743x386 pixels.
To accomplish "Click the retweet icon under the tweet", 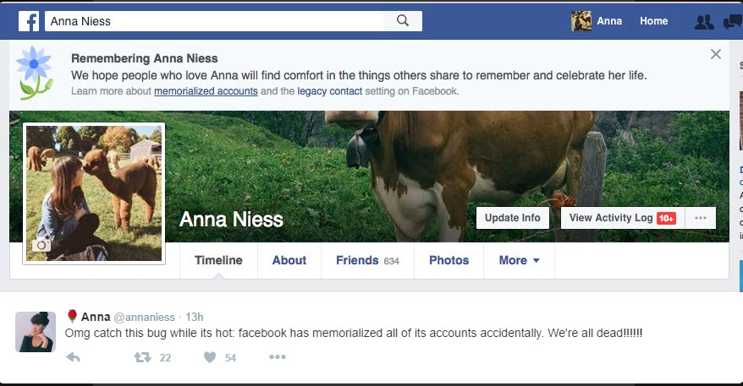I will (142, 357).
